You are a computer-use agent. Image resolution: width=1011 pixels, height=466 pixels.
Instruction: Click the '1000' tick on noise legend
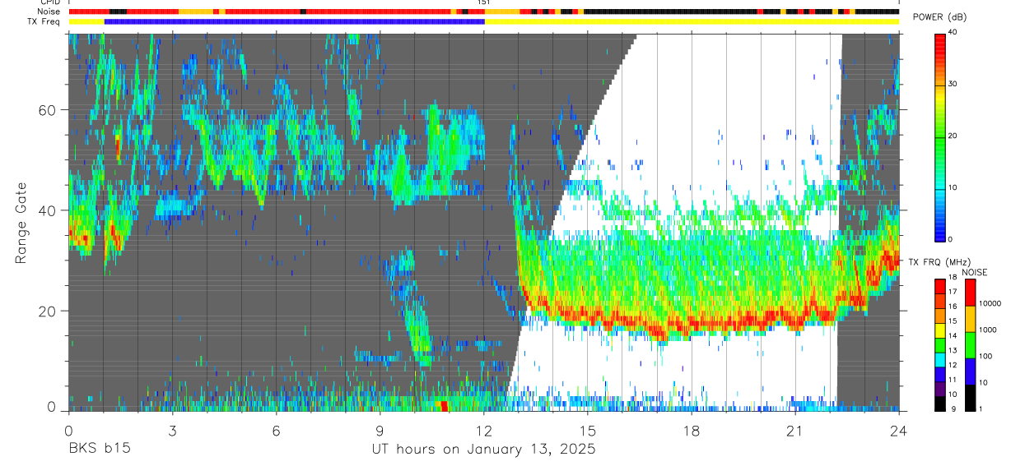(x=988, y=330)
